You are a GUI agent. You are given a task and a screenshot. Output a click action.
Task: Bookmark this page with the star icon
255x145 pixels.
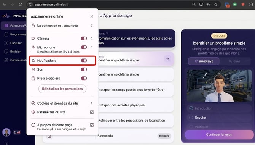point(216,5)
